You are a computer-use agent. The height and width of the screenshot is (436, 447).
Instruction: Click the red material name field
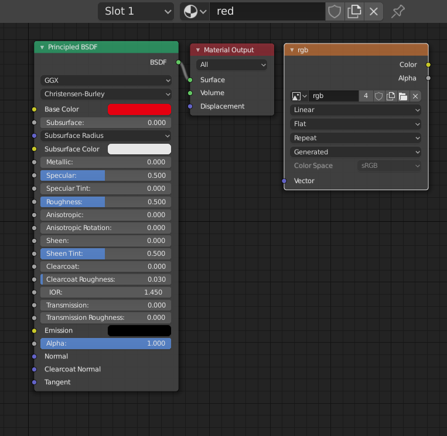pos(267,11)
